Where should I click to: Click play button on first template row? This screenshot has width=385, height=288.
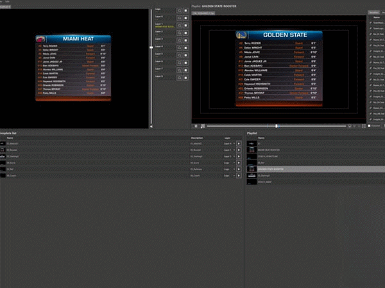(239, 144)
